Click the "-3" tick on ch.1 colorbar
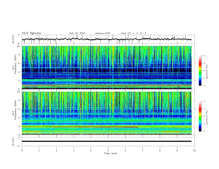219x169 pixels. (204, 56)
